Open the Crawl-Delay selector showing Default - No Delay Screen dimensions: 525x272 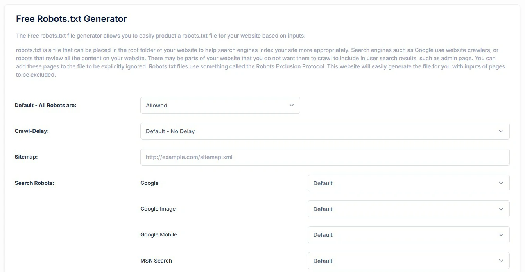coord(324,131)
